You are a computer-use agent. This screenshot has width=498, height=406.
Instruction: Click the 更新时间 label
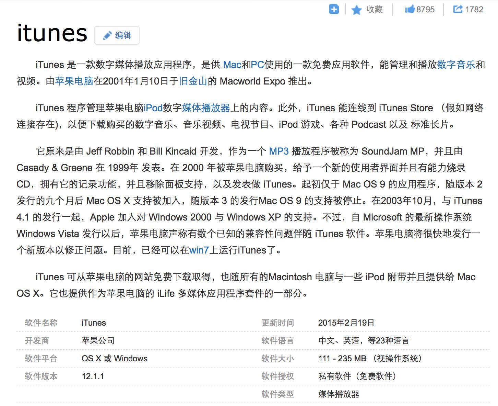[x=278, y=323]
